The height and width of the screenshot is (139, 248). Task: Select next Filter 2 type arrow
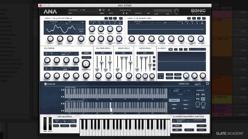pyautogui.click(x=76, y=69)
